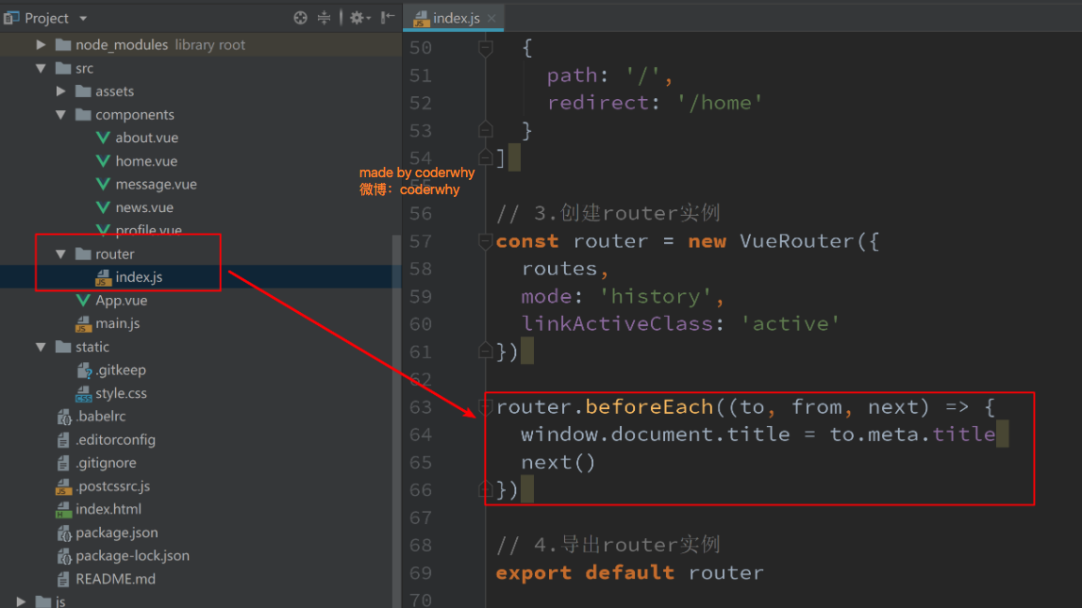Select the index.js editor tab
This screenshot has height=608, width=1082.
click(454, 18)
